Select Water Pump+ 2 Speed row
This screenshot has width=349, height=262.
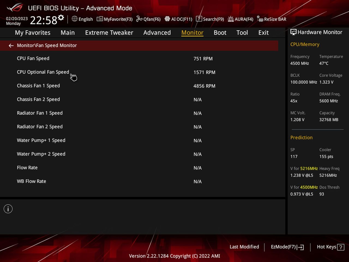tap(139, 154)
